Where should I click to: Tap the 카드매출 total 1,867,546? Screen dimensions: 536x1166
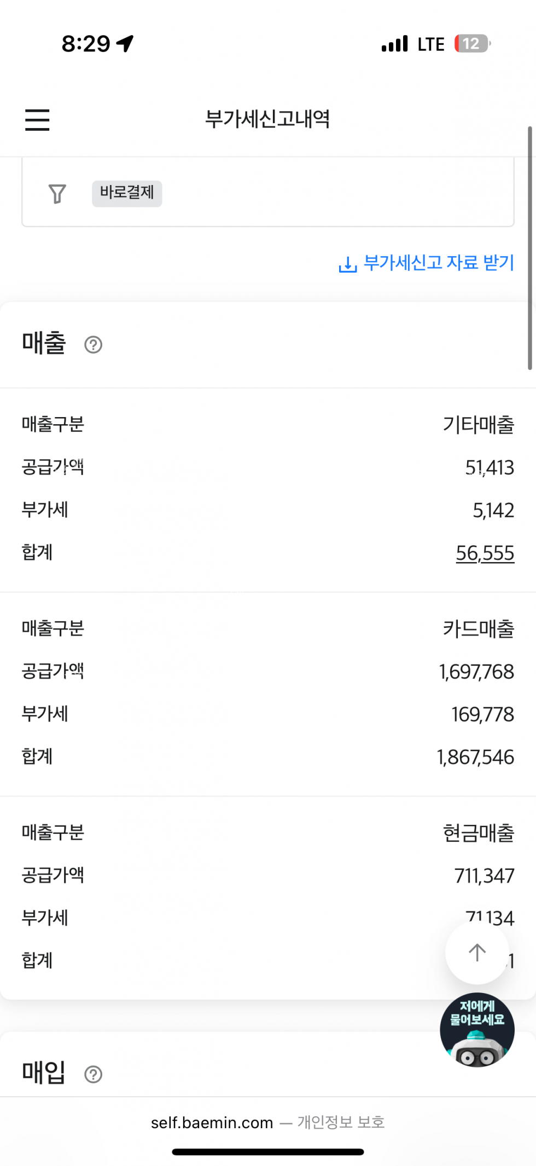tap(475, 758)
